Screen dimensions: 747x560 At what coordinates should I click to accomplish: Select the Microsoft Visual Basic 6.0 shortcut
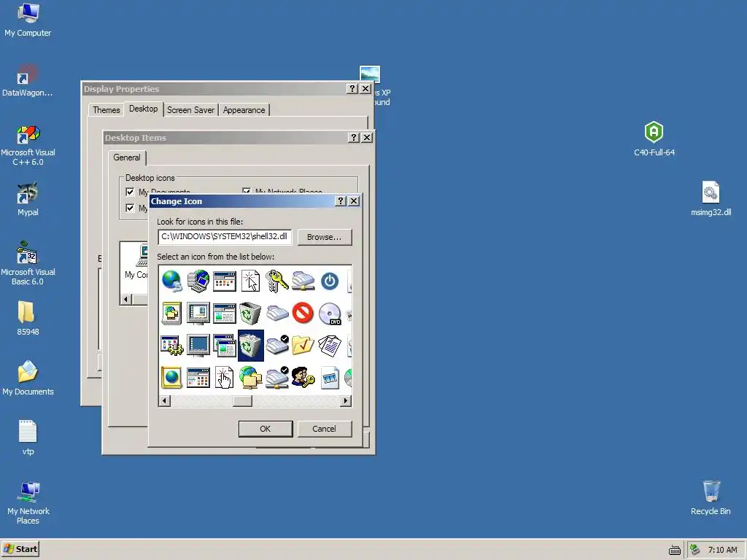click(28, 264)
